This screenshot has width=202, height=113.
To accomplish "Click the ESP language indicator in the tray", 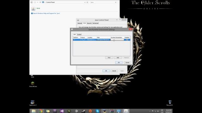I will 162,111.
